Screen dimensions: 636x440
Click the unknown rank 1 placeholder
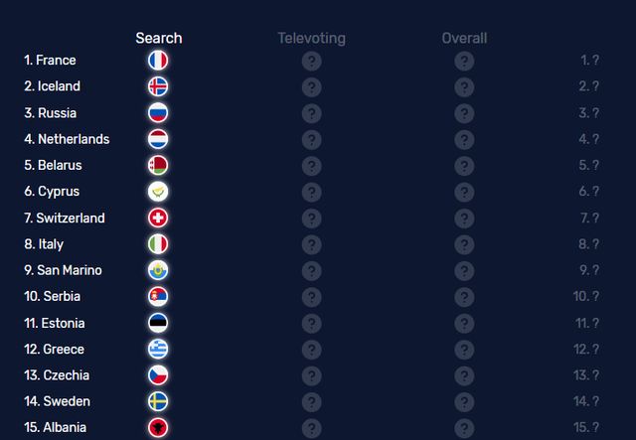(589, 61)
